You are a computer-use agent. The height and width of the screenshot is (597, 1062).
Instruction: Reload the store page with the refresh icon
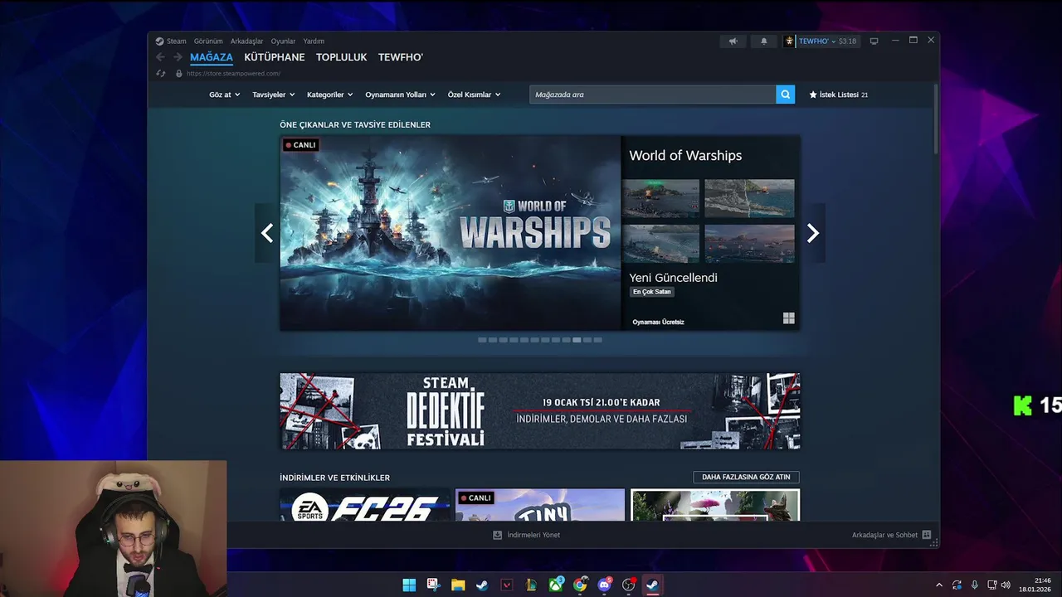161,73
